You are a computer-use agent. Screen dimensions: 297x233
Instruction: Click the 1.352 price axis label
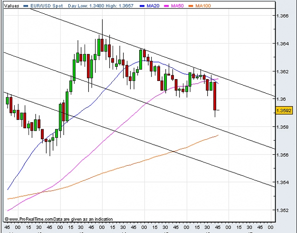pyautogui.click(x=283, y=210)
